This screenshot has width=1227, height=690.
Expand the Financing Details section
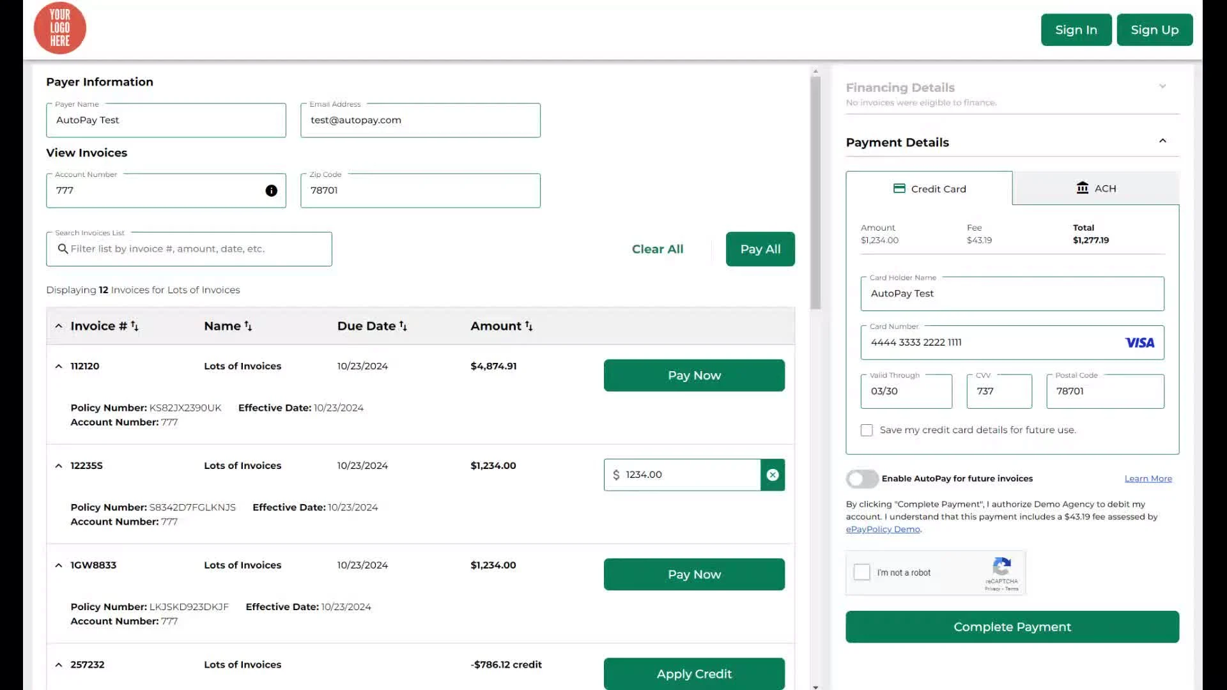[1162, 86]
